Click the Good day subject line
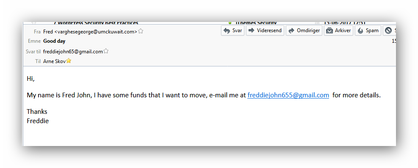The width and height of the screenshot is (418, 168). pos(54,41)
